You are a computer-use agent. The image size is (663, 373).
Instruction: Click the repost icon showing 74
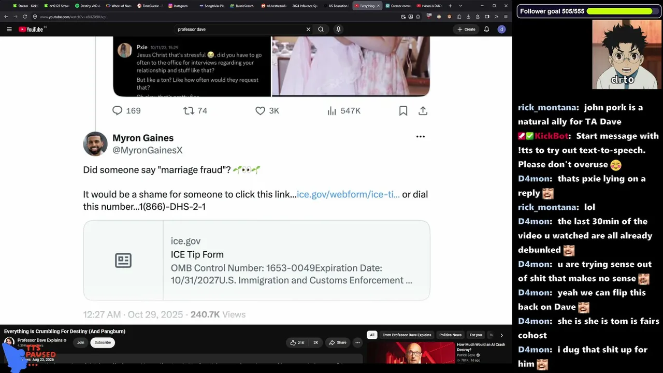[x=189, y=110]
